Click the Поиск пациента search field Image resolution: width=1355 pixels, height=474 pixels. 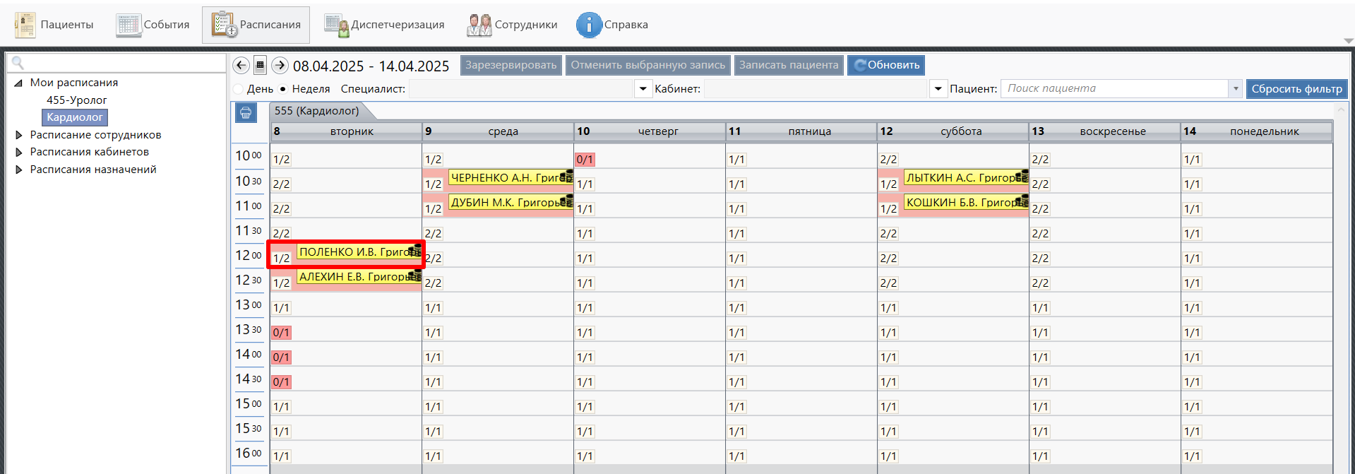pos(1114,89)
